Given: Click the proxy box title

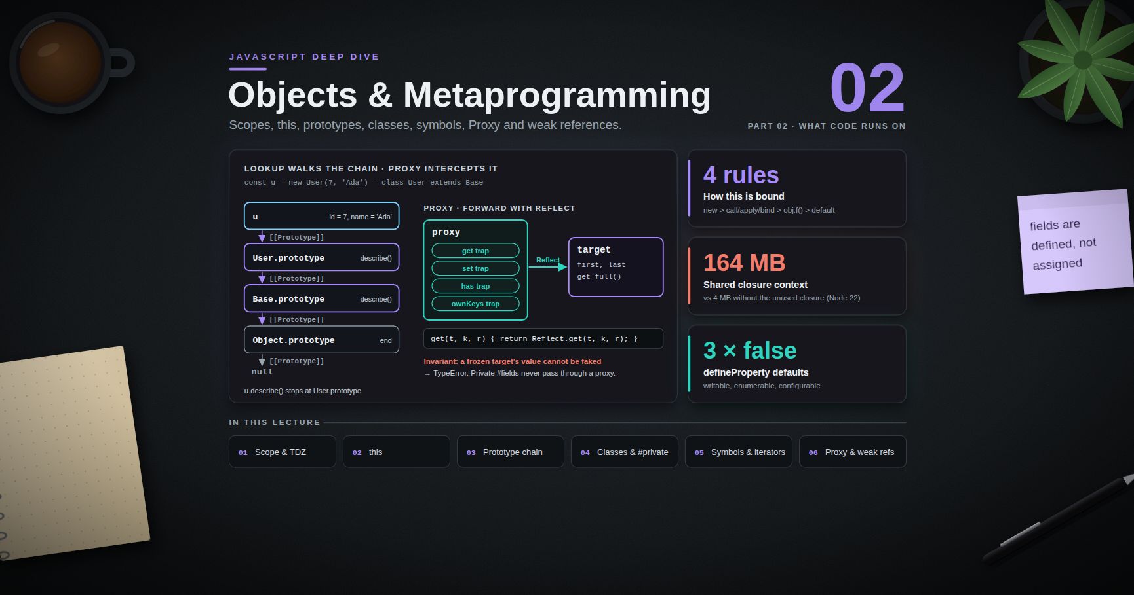Looking at the screenshot, I should point(446,232).
